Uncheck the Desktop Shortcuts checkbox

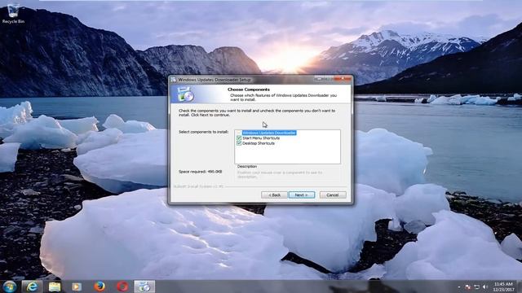pos(239,143)
